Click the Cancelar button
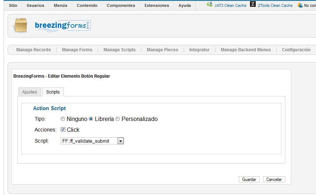316x195 pixels. [x=274, y=179]
